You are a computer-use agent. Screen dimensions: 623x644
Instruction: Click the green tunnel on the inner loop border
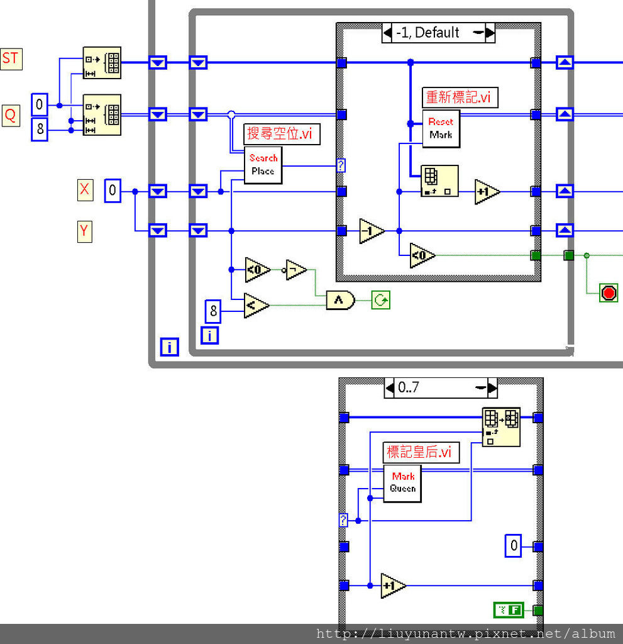[x=569, y=255]
